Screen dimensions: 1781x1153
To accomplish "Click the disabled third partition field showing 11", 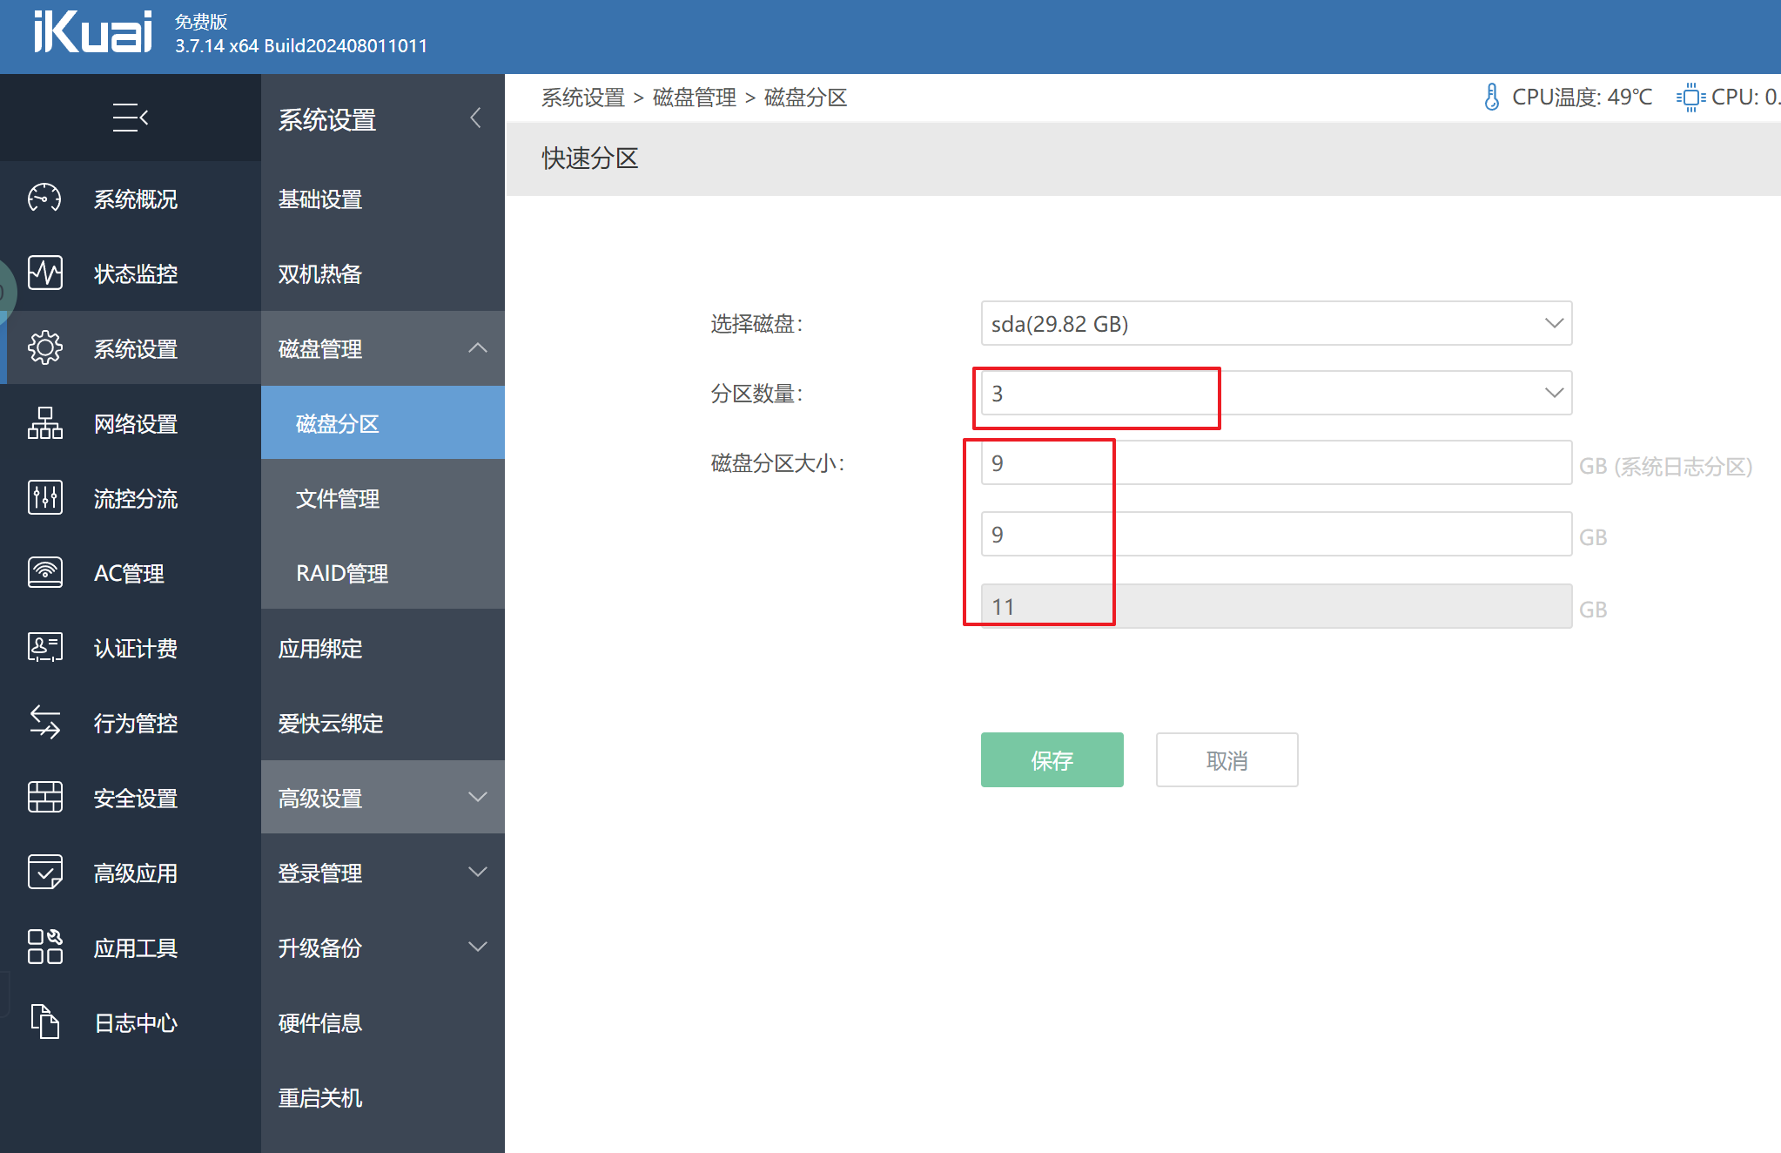I will tap(1276, 606).
